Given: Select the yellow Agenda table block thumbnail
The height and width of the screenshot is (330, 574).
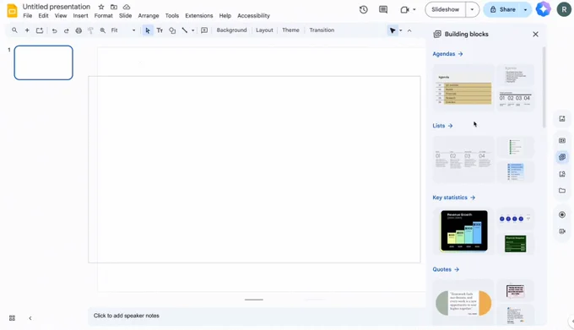Looking at the screenshot, I should click(463, 88).
